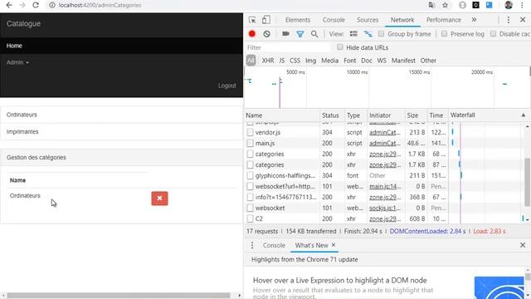The image size is (531, 299).
Task: Reload the page with the refresh icon
Action: 36,5
